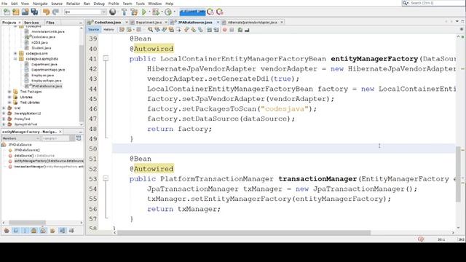This screenshot has height=262, width=466.
Task: Collapse the codesjava.springData package node
Action: tap(15, 59)
